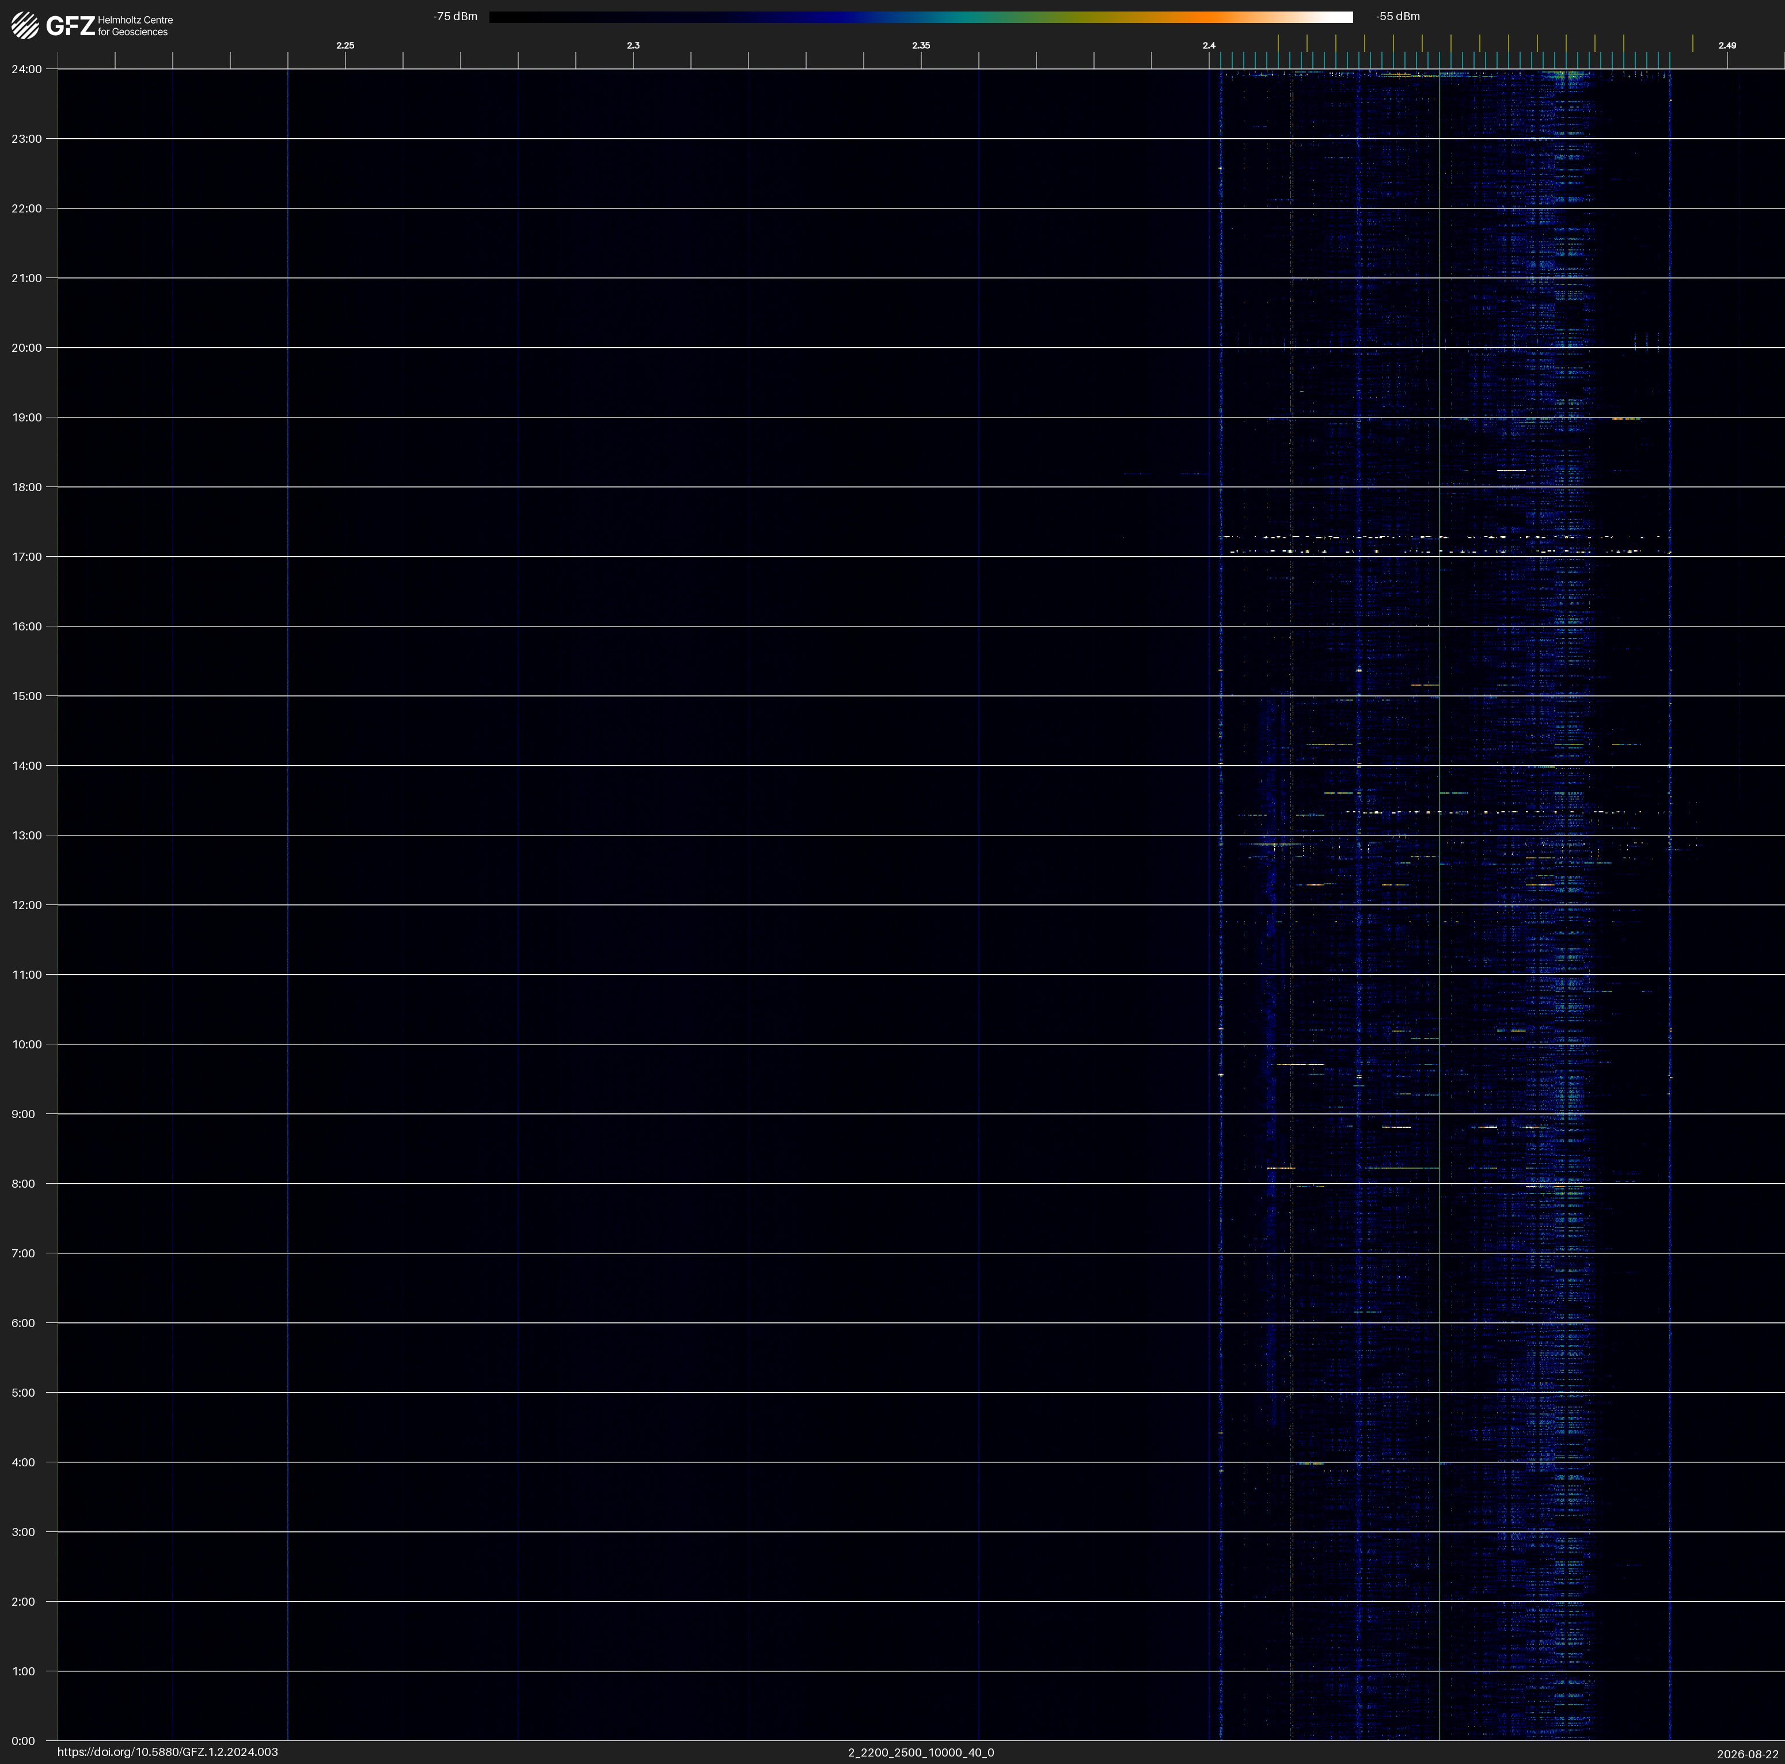Click the 2:00 time label
The image size is (1785, 1764).
point(24,1602)
